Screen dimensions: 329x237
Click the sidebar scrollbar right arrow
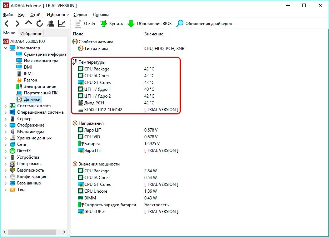64,232
